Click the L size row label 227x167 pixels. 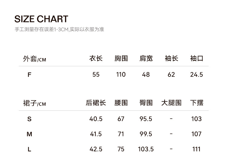click(x=29, y=149)
